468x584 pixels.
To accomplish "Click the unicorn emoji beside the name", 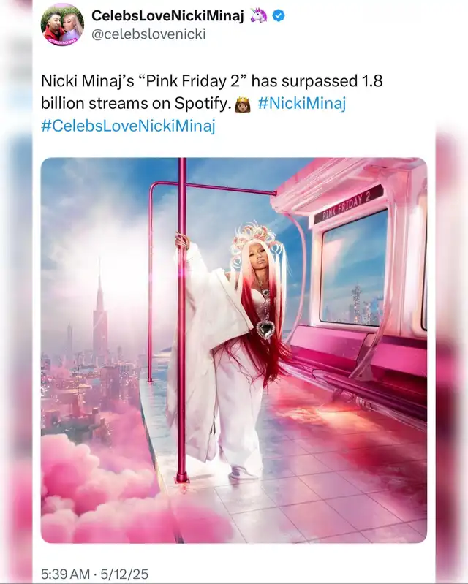I will [258, 15].
